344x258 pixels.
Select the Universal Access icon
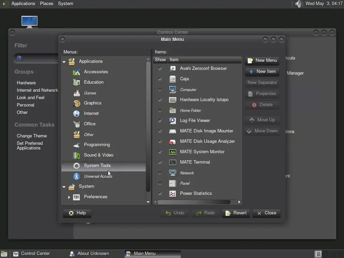pyautogui.click(x=76, y=176)
